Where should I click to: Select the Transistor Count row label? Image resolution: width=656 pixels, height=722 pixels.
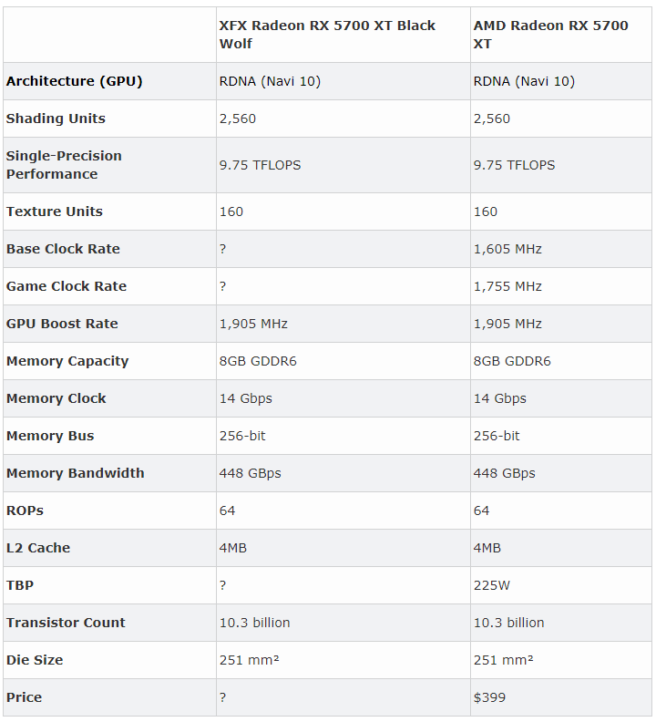pyautogui.click(x=66, y=623)
